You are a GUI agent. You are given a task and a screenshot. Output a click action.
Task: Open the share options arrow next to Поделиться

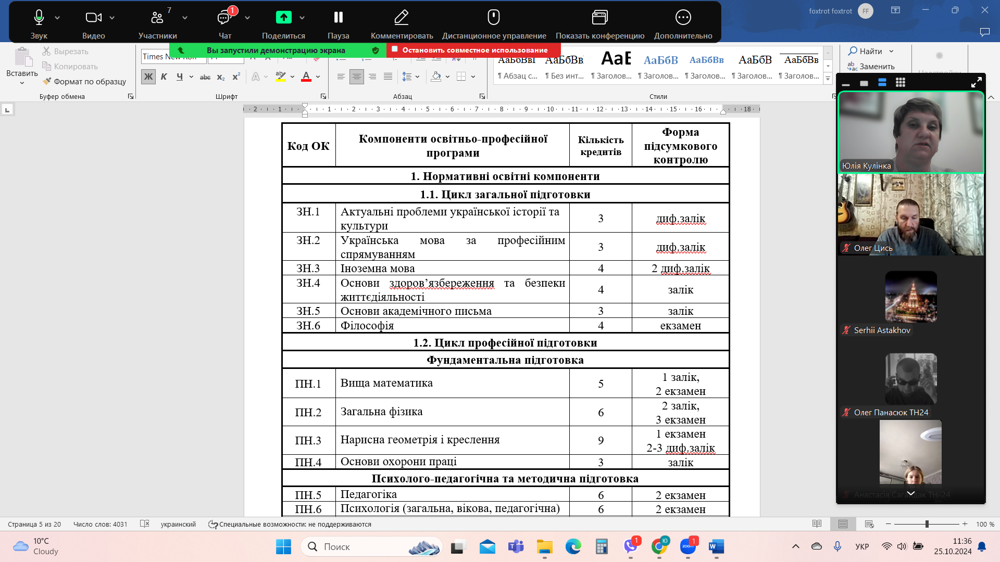pos(302,18)
